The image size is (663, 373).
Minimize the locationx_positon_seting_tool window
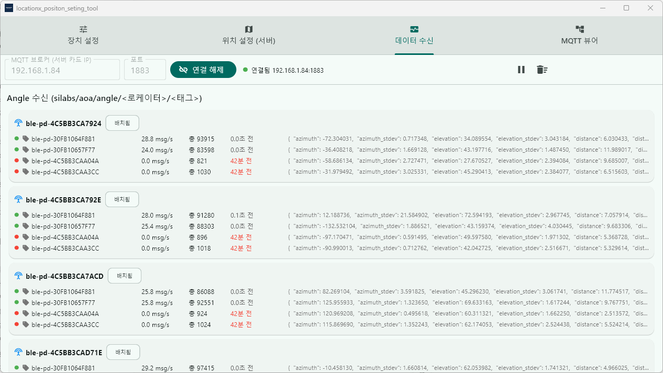click(603, 8)
